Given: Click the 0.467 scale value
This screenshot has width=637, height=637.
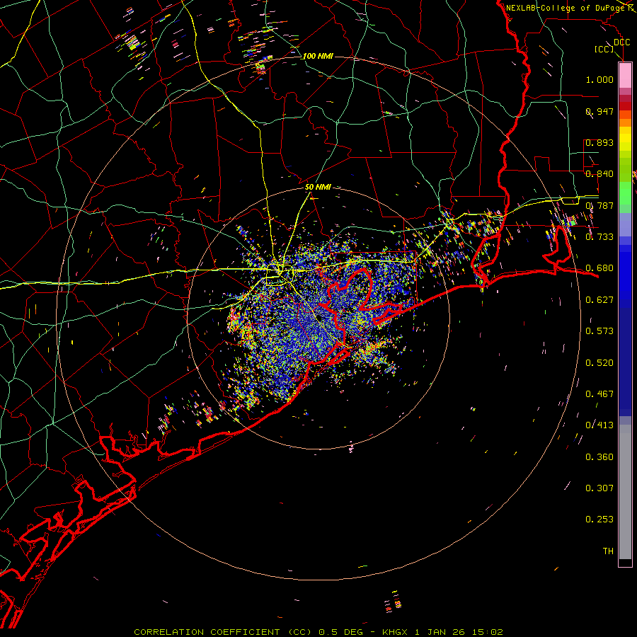Looking at the screenshot, I should [x=599, y=394].
